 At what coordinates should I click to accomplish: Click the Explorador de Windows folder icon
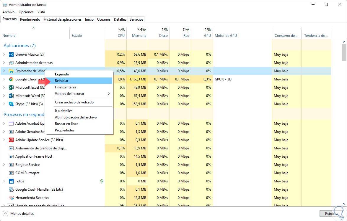pyautogui.click(x=11, y=71)
